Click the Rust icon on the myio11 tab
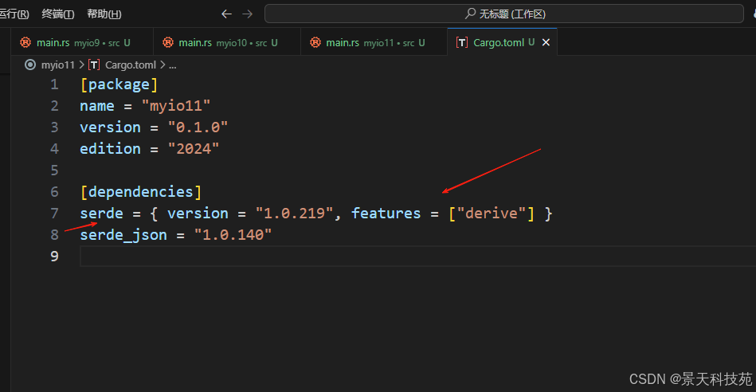This screenshot has width=756, height=392. [315, 42]
